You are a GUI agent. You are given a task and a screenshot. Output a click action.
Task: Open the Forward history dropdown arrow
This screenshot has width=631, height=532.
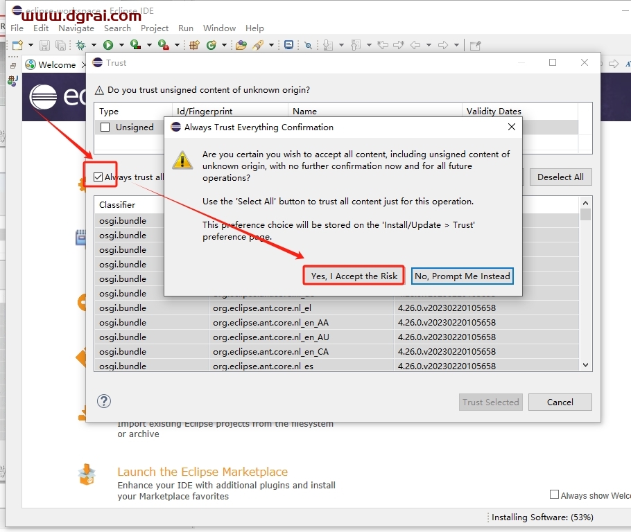pyautogui.click(x=456, y=45)
